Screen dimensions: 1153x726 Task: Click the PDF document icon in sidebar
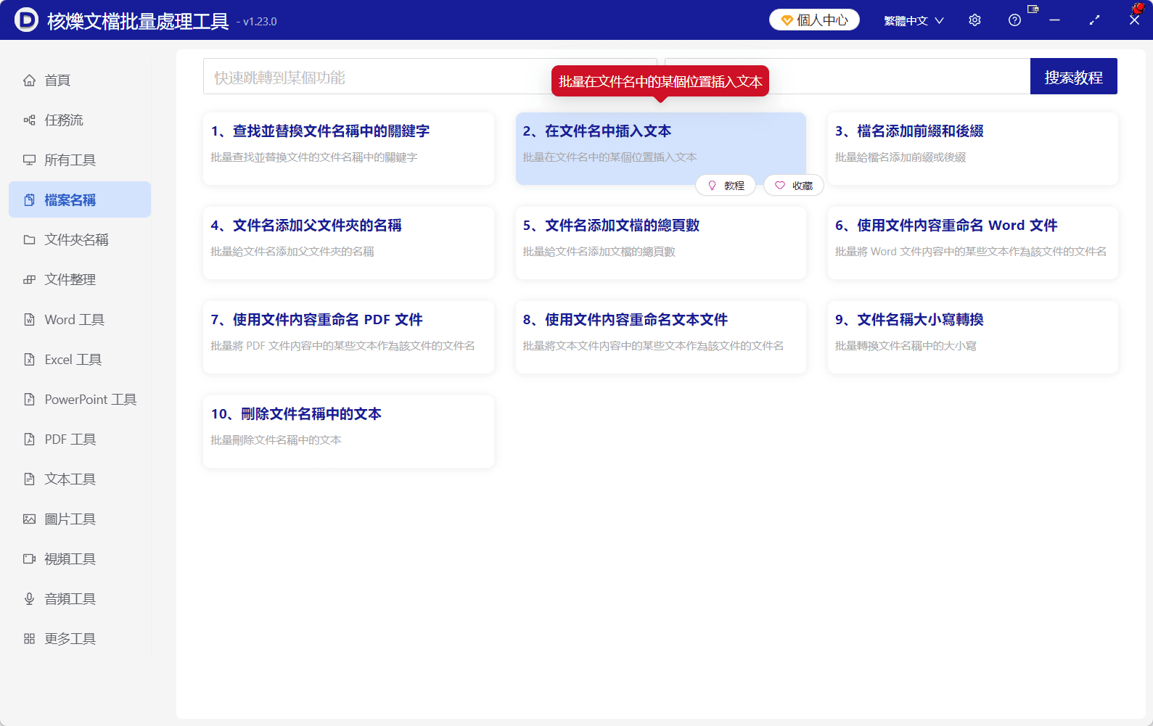point(29,440)
